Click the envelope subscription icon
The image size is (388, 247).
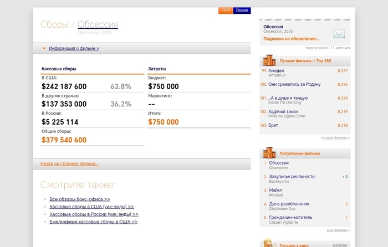click(339, 34)
